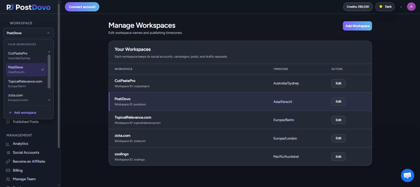420x187 pixels.
Task: Click Asia/Karachi timezone in table
Action: point(283,102)
